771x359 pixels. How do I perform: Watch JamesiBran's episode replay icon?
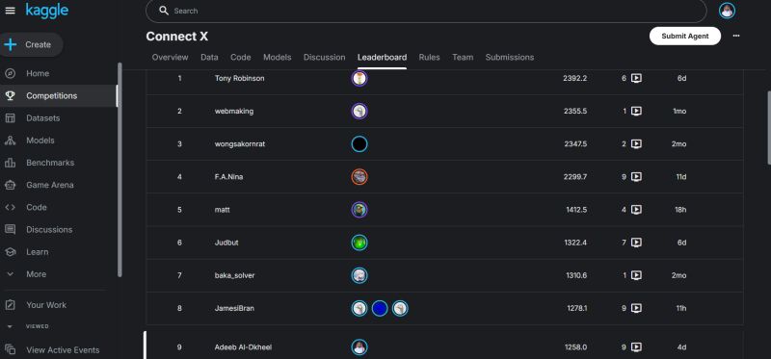tap(636, 308)
